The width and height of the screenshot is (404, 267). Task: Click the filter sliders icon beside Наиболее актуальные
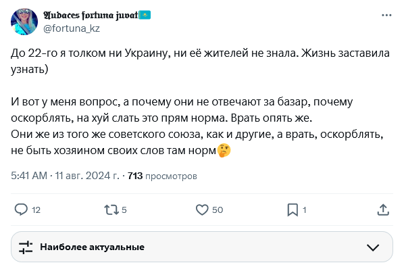pyautogui.click(x=26, y=247)
